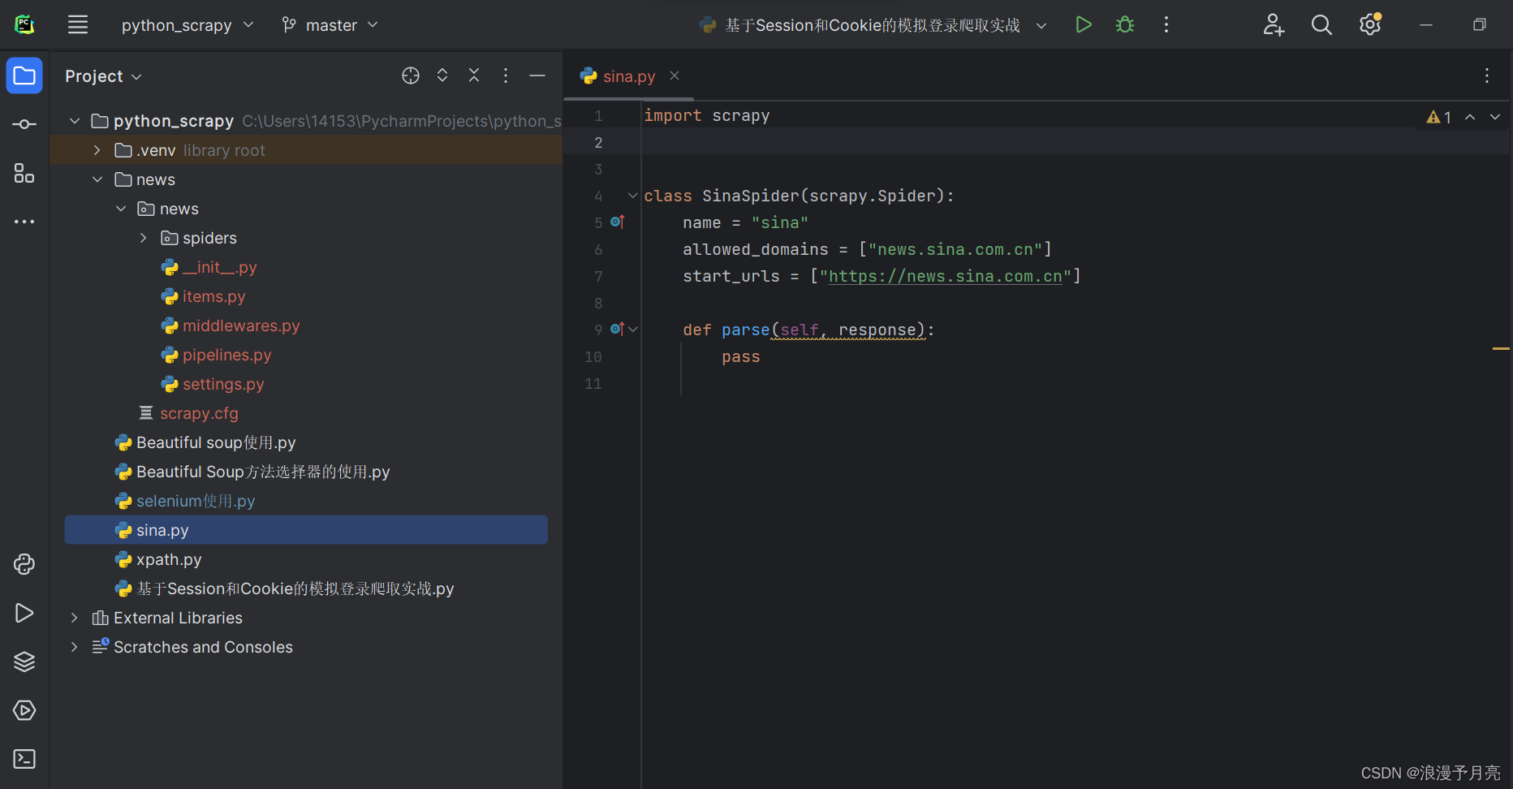
Task: Open the https://news.sina.com.cn link
Action: coord(946,276)
